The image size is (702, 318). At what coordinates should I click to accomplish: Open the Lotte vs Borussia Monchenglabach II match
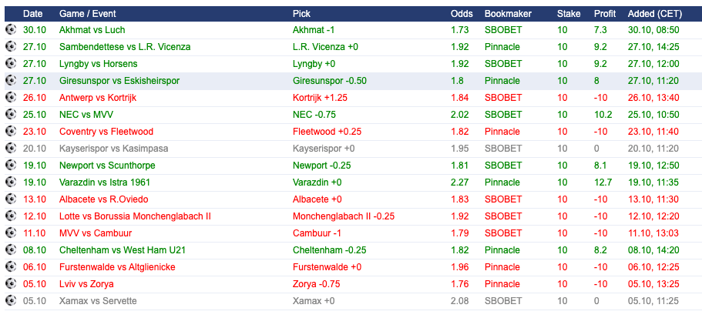(135, 216)
